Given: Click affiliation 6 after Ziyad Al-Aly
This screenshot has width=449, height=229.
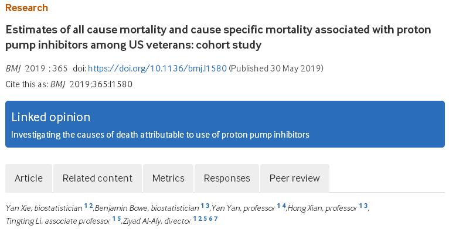Looking at the screenshot, I should click(210, 218).
